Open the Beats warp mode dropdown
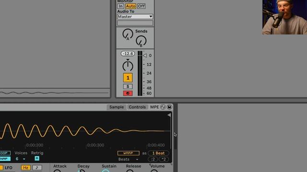 pos(128,159)
